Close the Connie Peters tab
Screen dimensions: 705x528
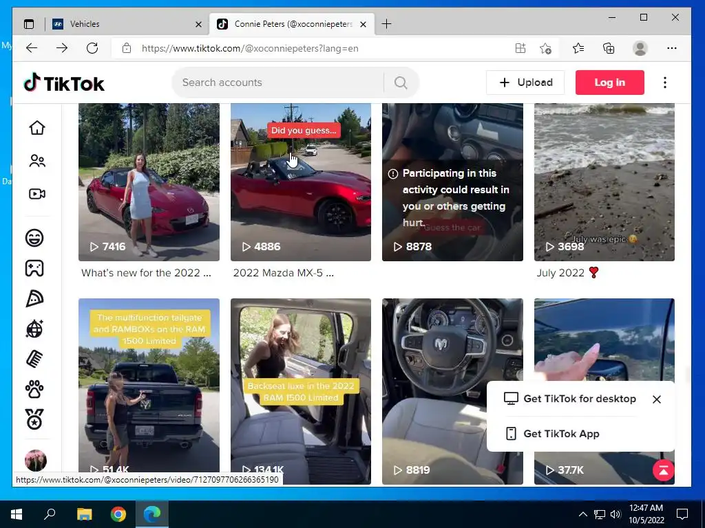pyautogui.click(x=364, y=24)
